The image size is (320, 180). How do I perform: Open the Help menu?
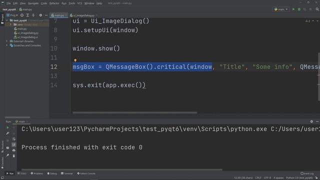pos(99,3)
